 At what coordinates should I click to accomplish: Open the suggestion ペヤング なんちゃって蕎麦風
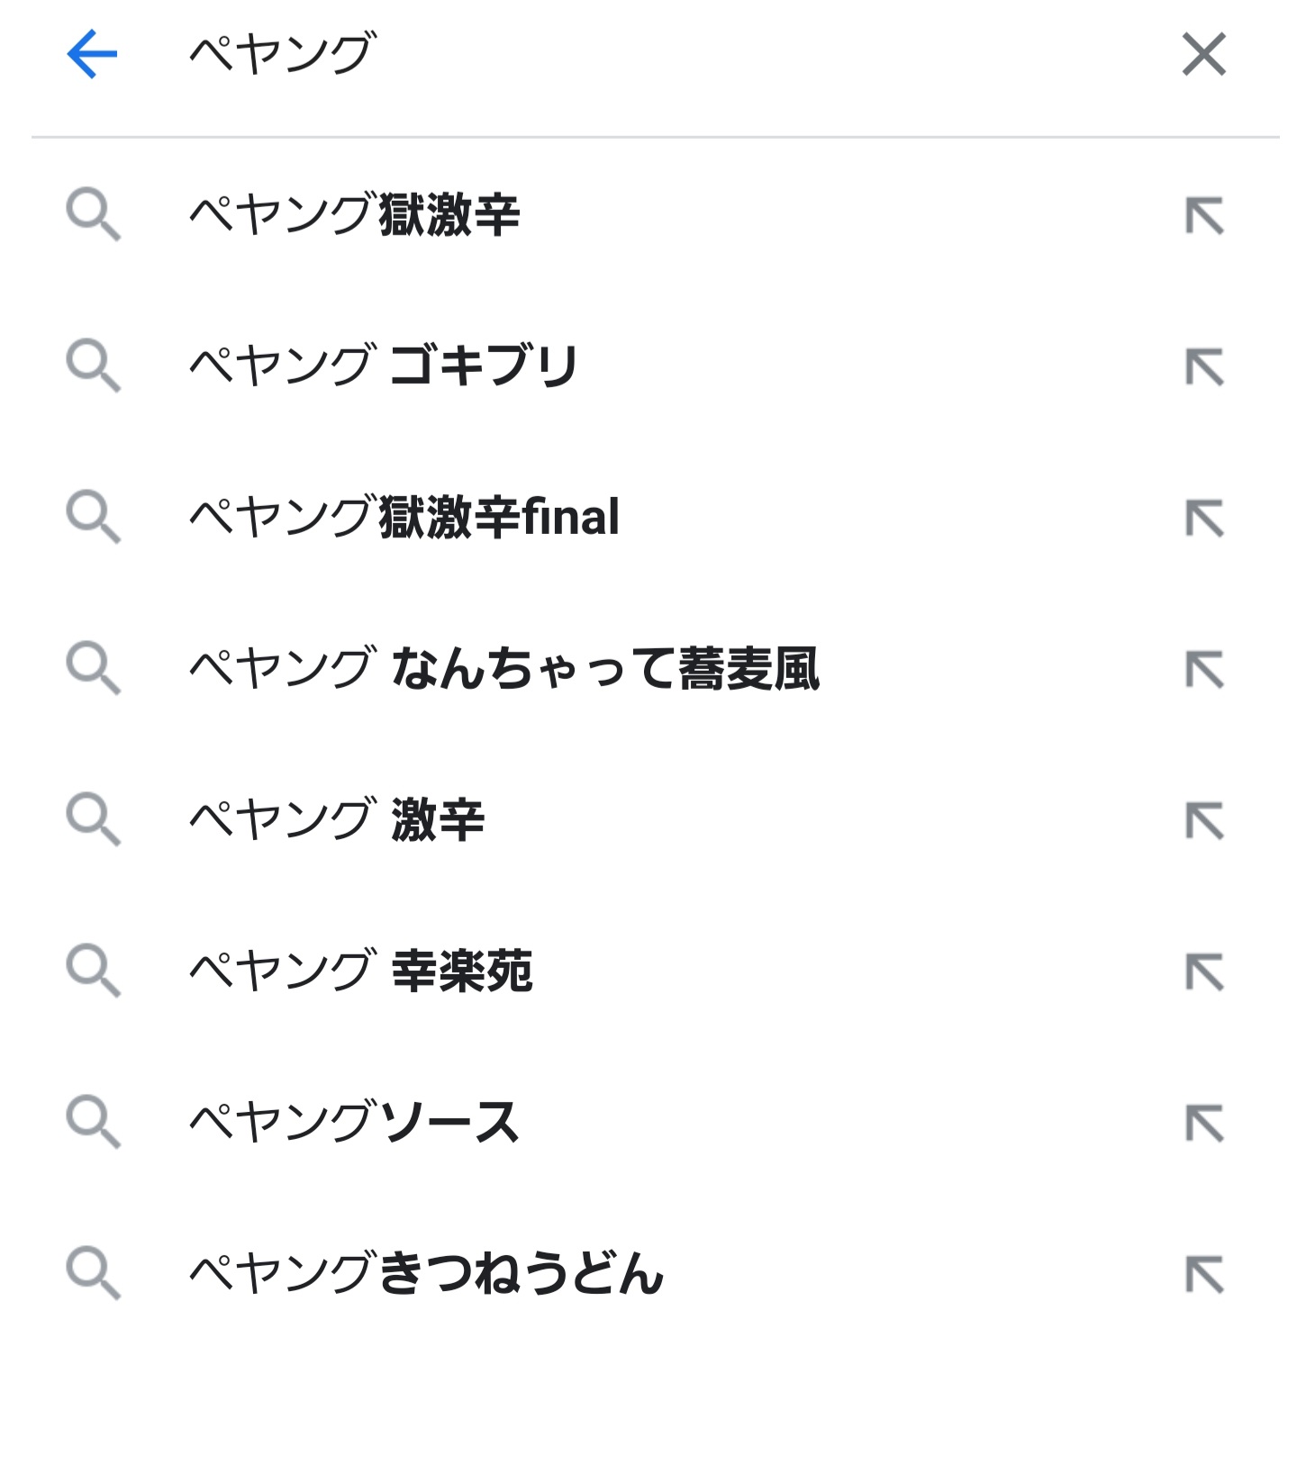coord(504,669)
